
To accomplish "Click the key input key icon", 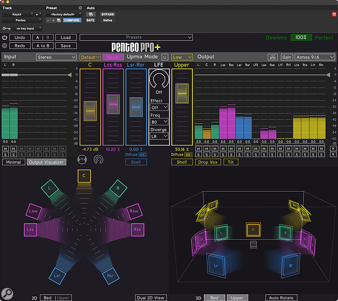I will [7, 28].
